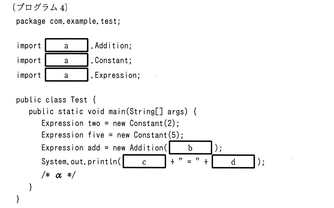Select blank box b inside Addition constructor
334x208 pixels.
190,148
